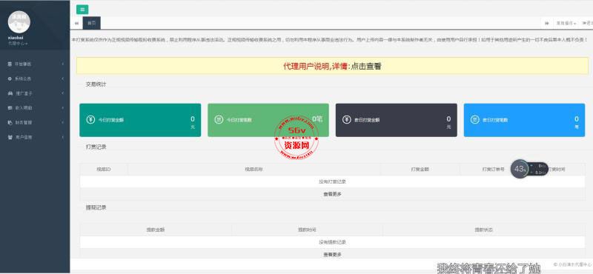The image size is (593, 274).
Task: Click the list icon on 今日打赏笔数 card
Action: click(x=219, y=120)
